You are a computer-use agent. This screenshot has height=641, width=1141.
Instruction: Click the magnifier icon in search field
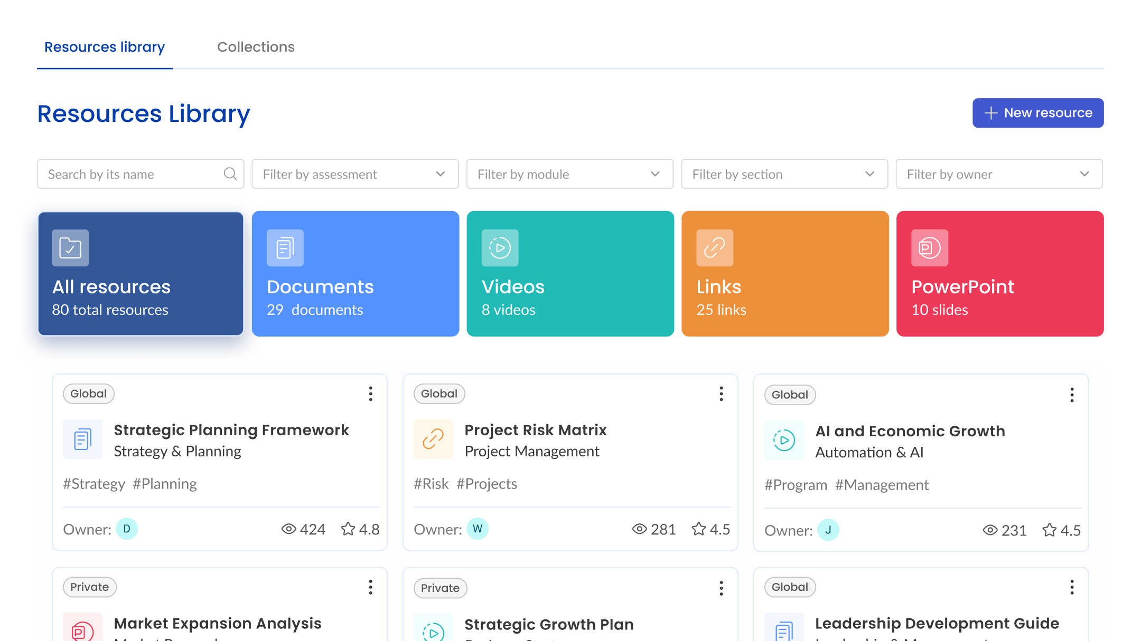tap(230, 174)
